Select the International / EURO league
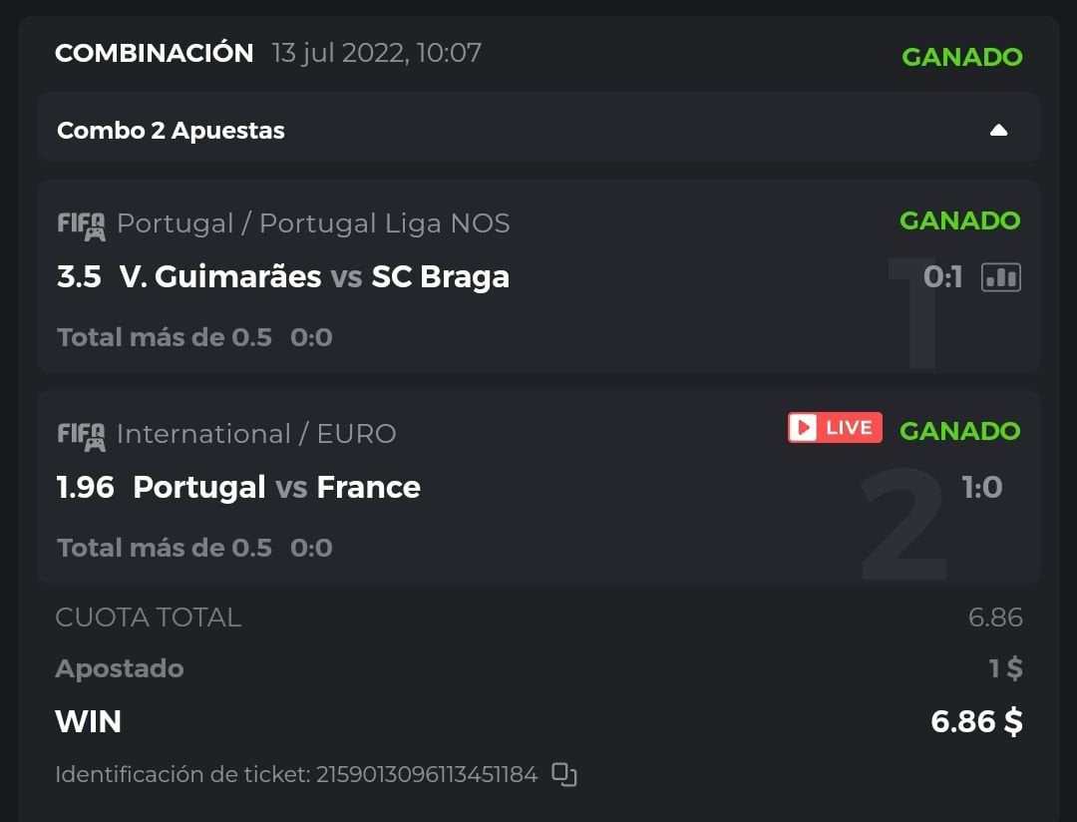Image resolution: width=1077 pixels, height=822 pixels. tap(256, 434)
